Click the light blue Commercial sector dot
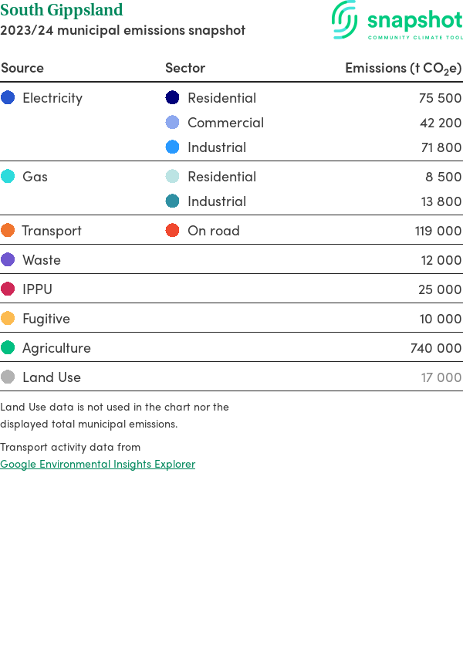The height and width of the screenshot is (656, 463). pos(173,123)
